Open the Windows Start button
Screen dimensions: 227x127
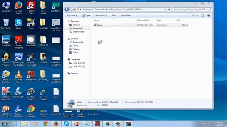pos(5,124)
